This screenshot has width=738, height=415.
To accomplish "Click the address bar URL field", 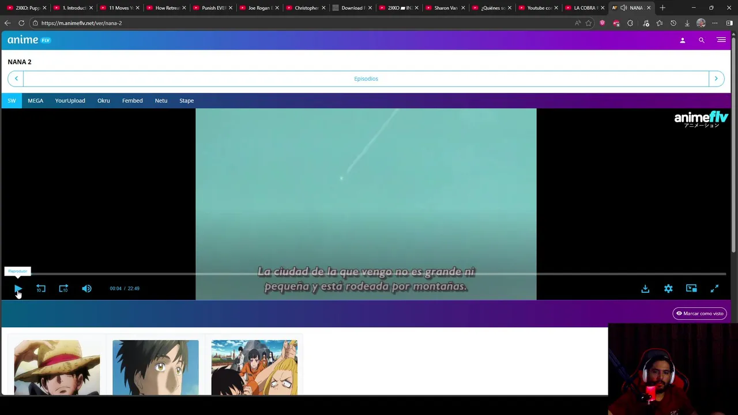I will tap(300, 23).
